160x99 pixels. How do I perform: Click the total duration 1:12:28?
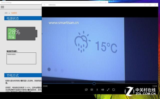coord(154,86)
